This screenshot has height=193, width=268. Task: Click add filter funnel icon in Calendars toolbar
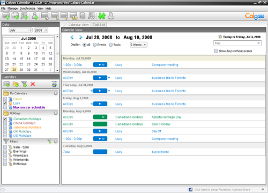click(24, 84)
